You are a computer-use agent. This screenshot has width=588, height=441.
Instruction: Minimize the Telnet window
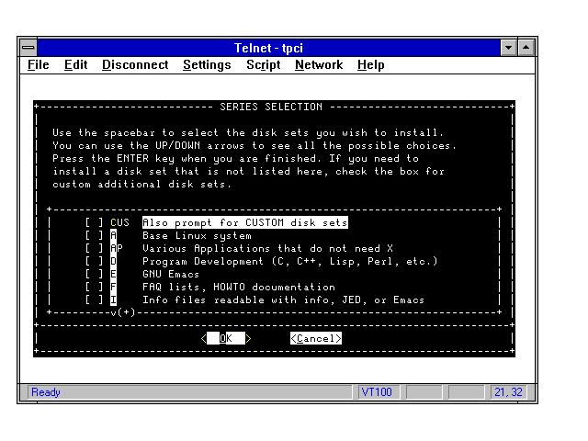click(x=509, y=47)
